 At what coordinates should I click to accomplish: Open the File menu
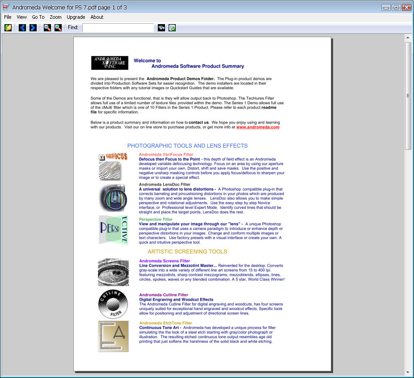click(x=8, y=17)
